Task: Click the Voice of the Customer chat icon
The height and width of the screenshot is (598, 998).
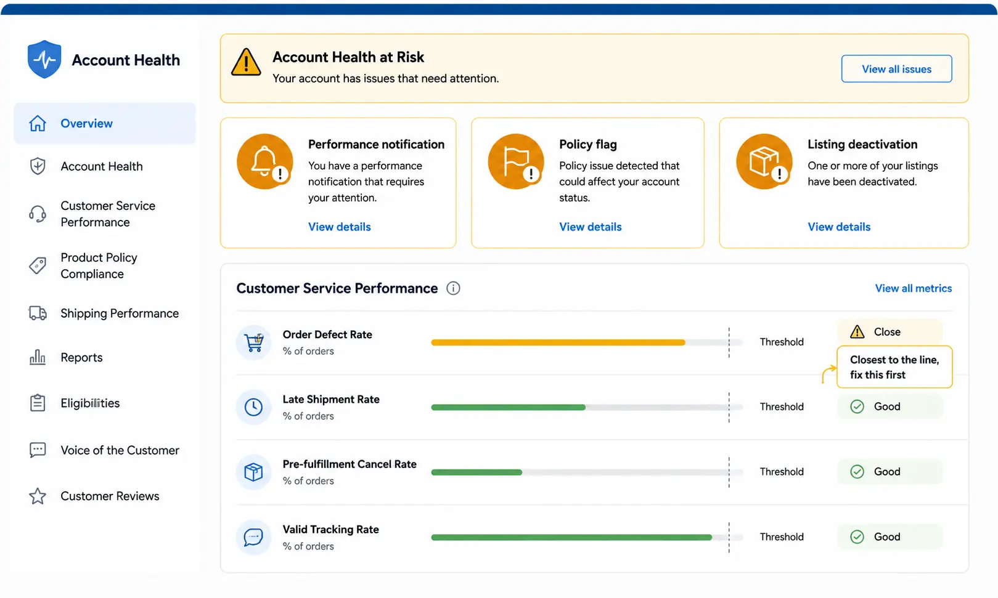Action: tap(38, 450)
